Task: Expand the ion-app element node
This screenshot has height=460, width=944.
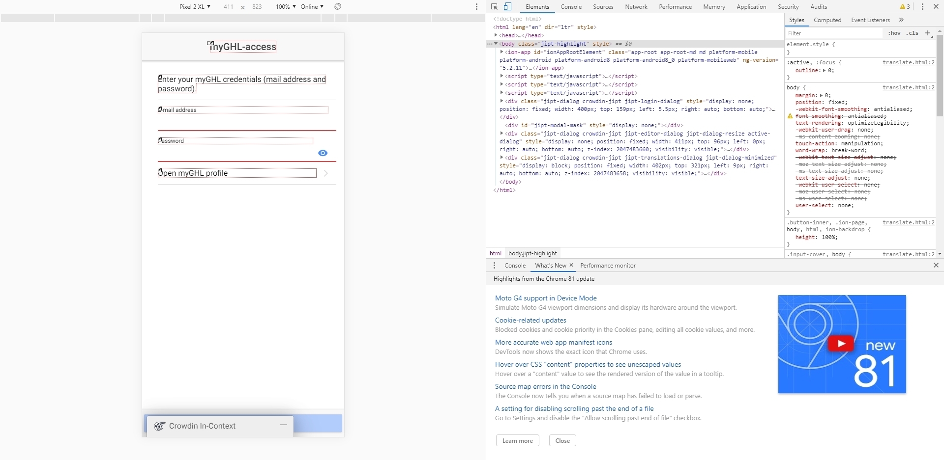Action: (501, 52)
